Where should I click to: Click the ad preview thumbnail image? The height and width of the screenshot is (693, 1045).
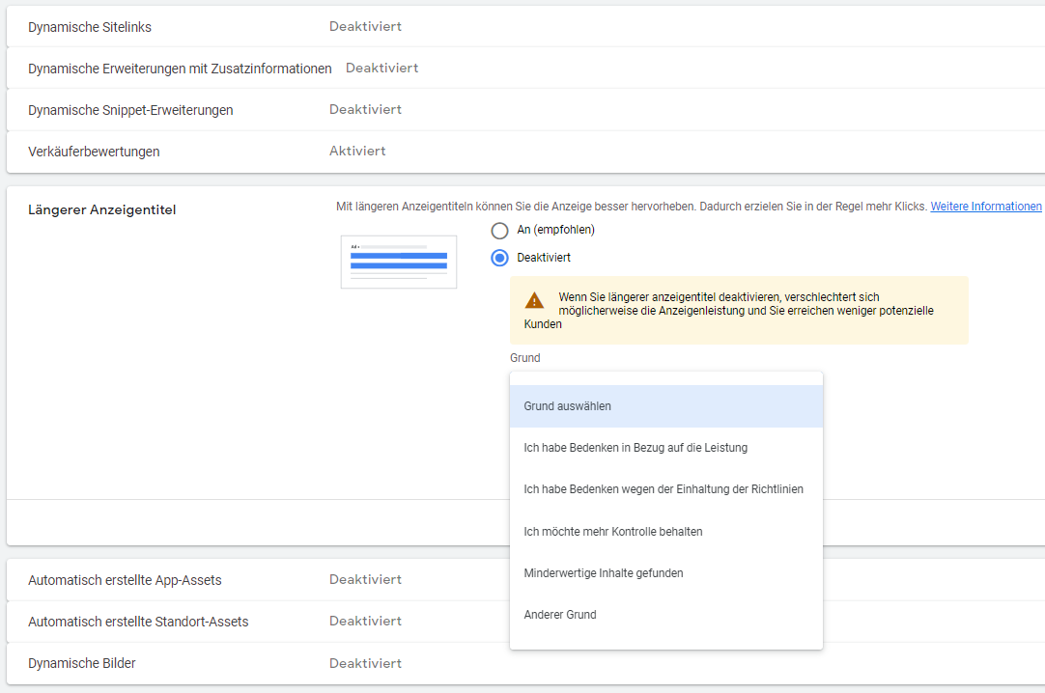[x=398, y=262]
